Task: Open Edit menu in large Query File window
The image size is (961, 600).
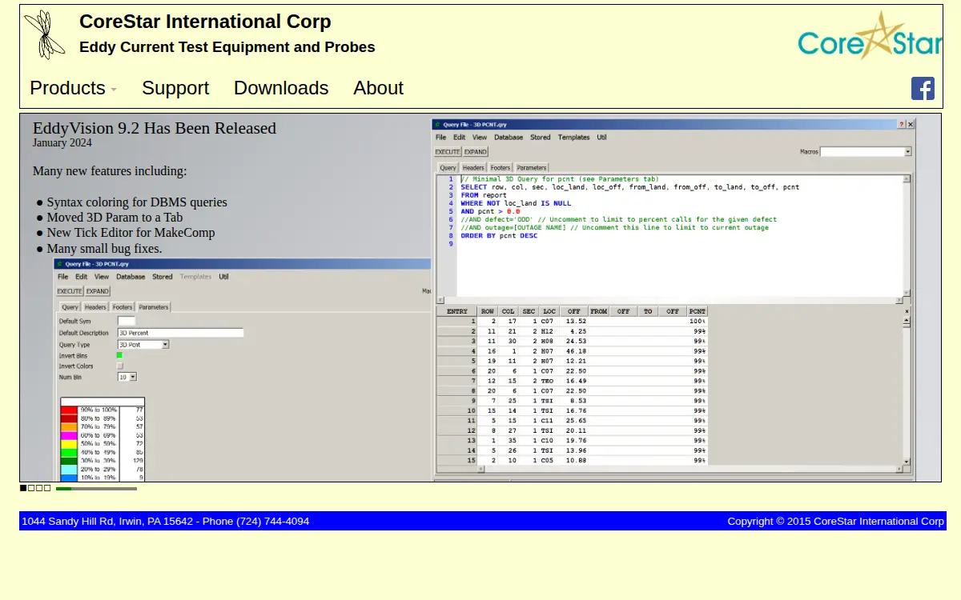Action: (459, 138)
